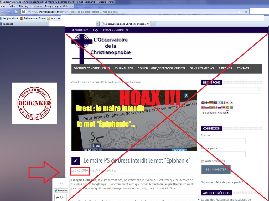Open À PROPOS nav item

(x=225, y=68)
